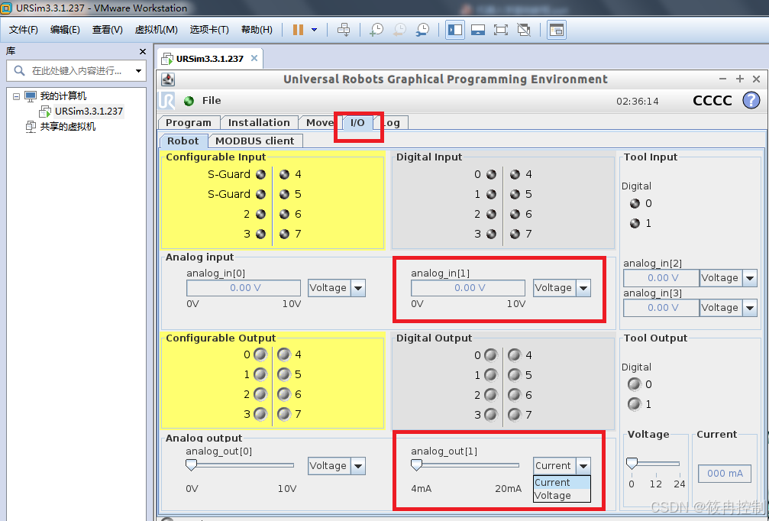Open the 选项卡(T) menu

[x=209, y=30]
